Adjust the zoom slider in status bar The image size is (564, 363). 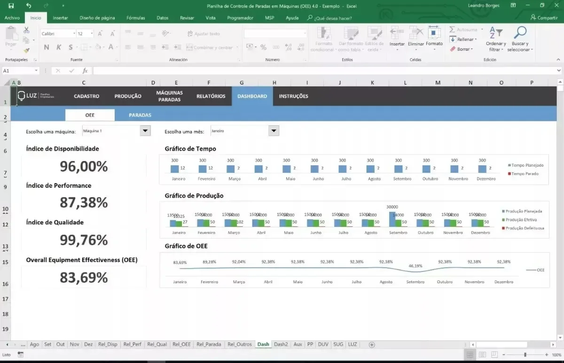(x=525, y=355)
